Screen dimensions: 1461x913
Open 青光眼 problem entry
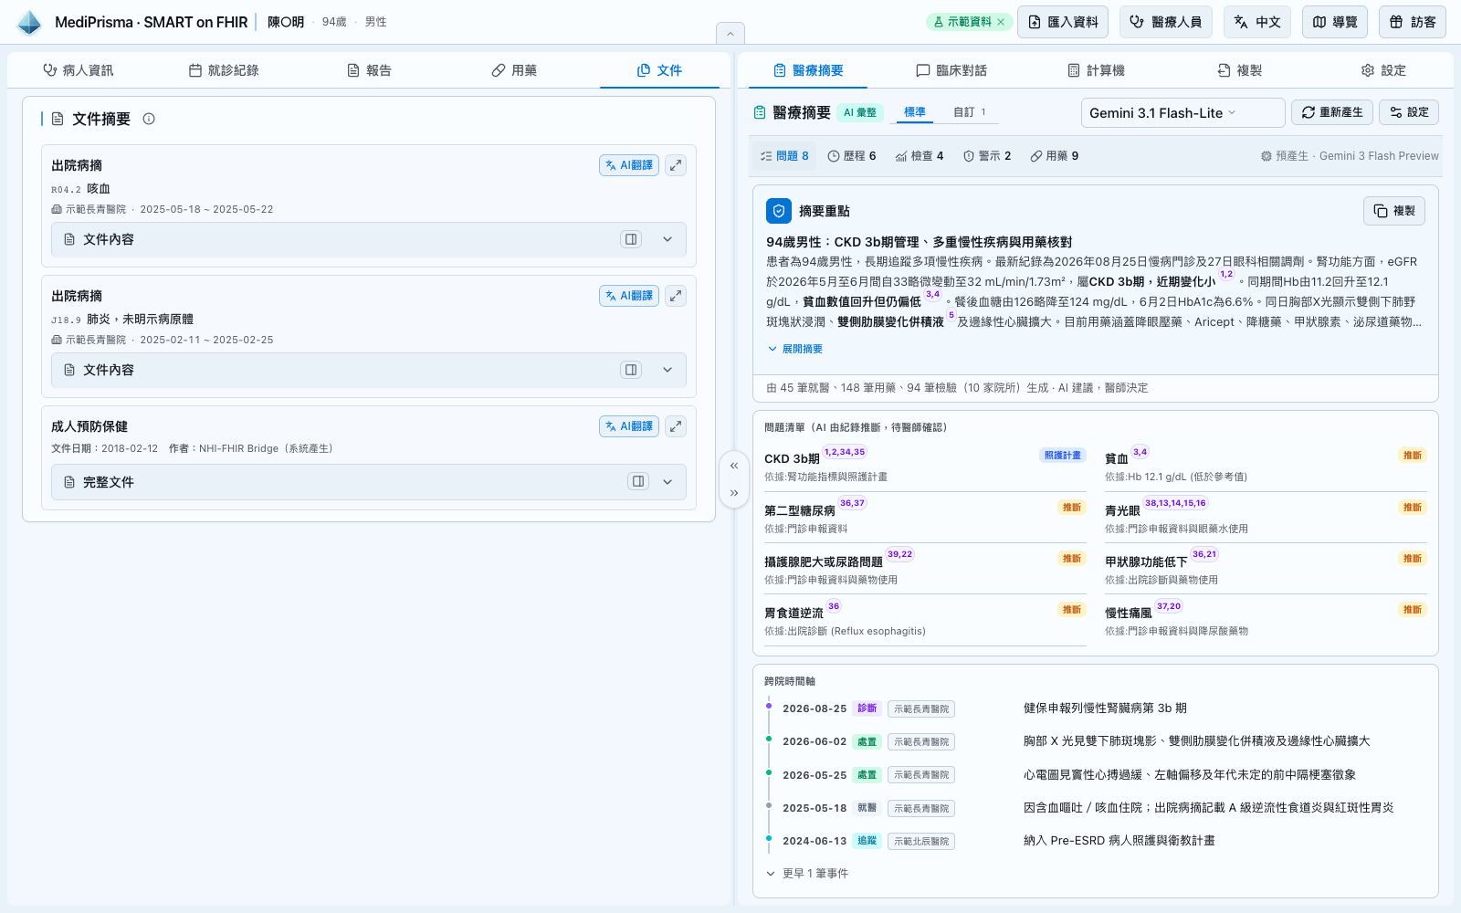[x=1266, y=518]
